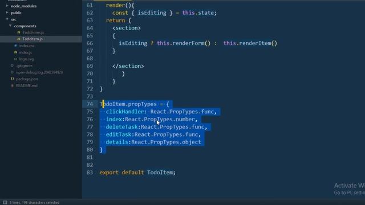Click the isEditing variable on the const line

[x=152, y=13]
